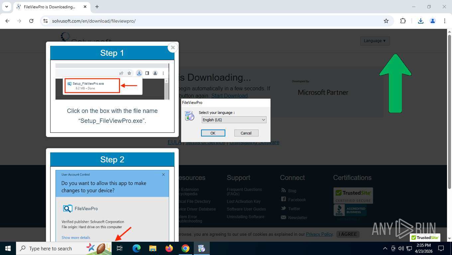Open the Chrome three-dot menu

tap(445, 21)
